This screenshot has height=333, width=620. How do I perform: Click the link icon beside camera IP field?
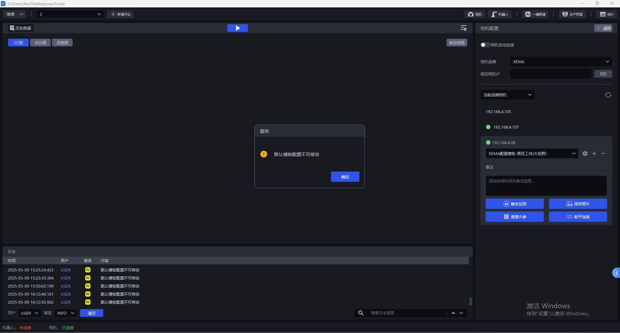[x=603, y=74]
